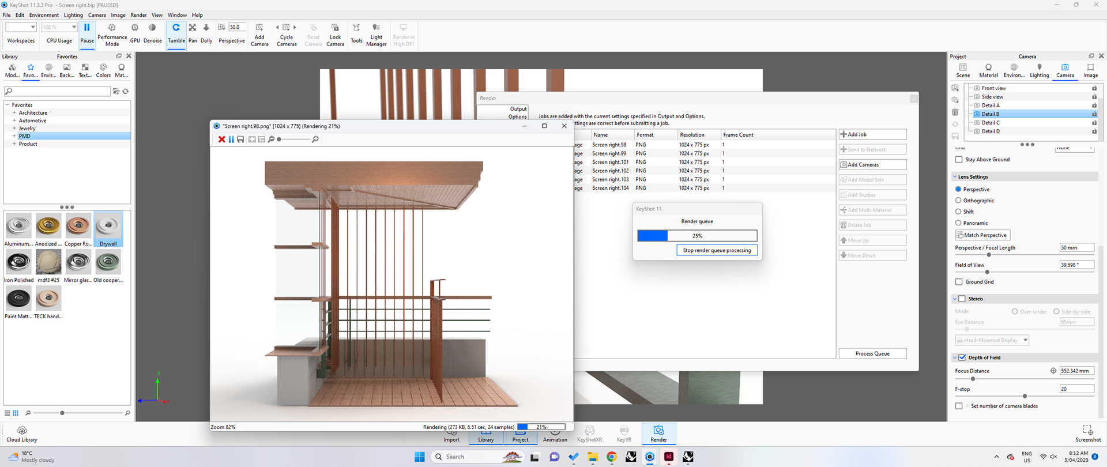The image size is (1107, 467).
Task: Open the Environment menu
Action: pyautogui.click(x=44, y=15)
